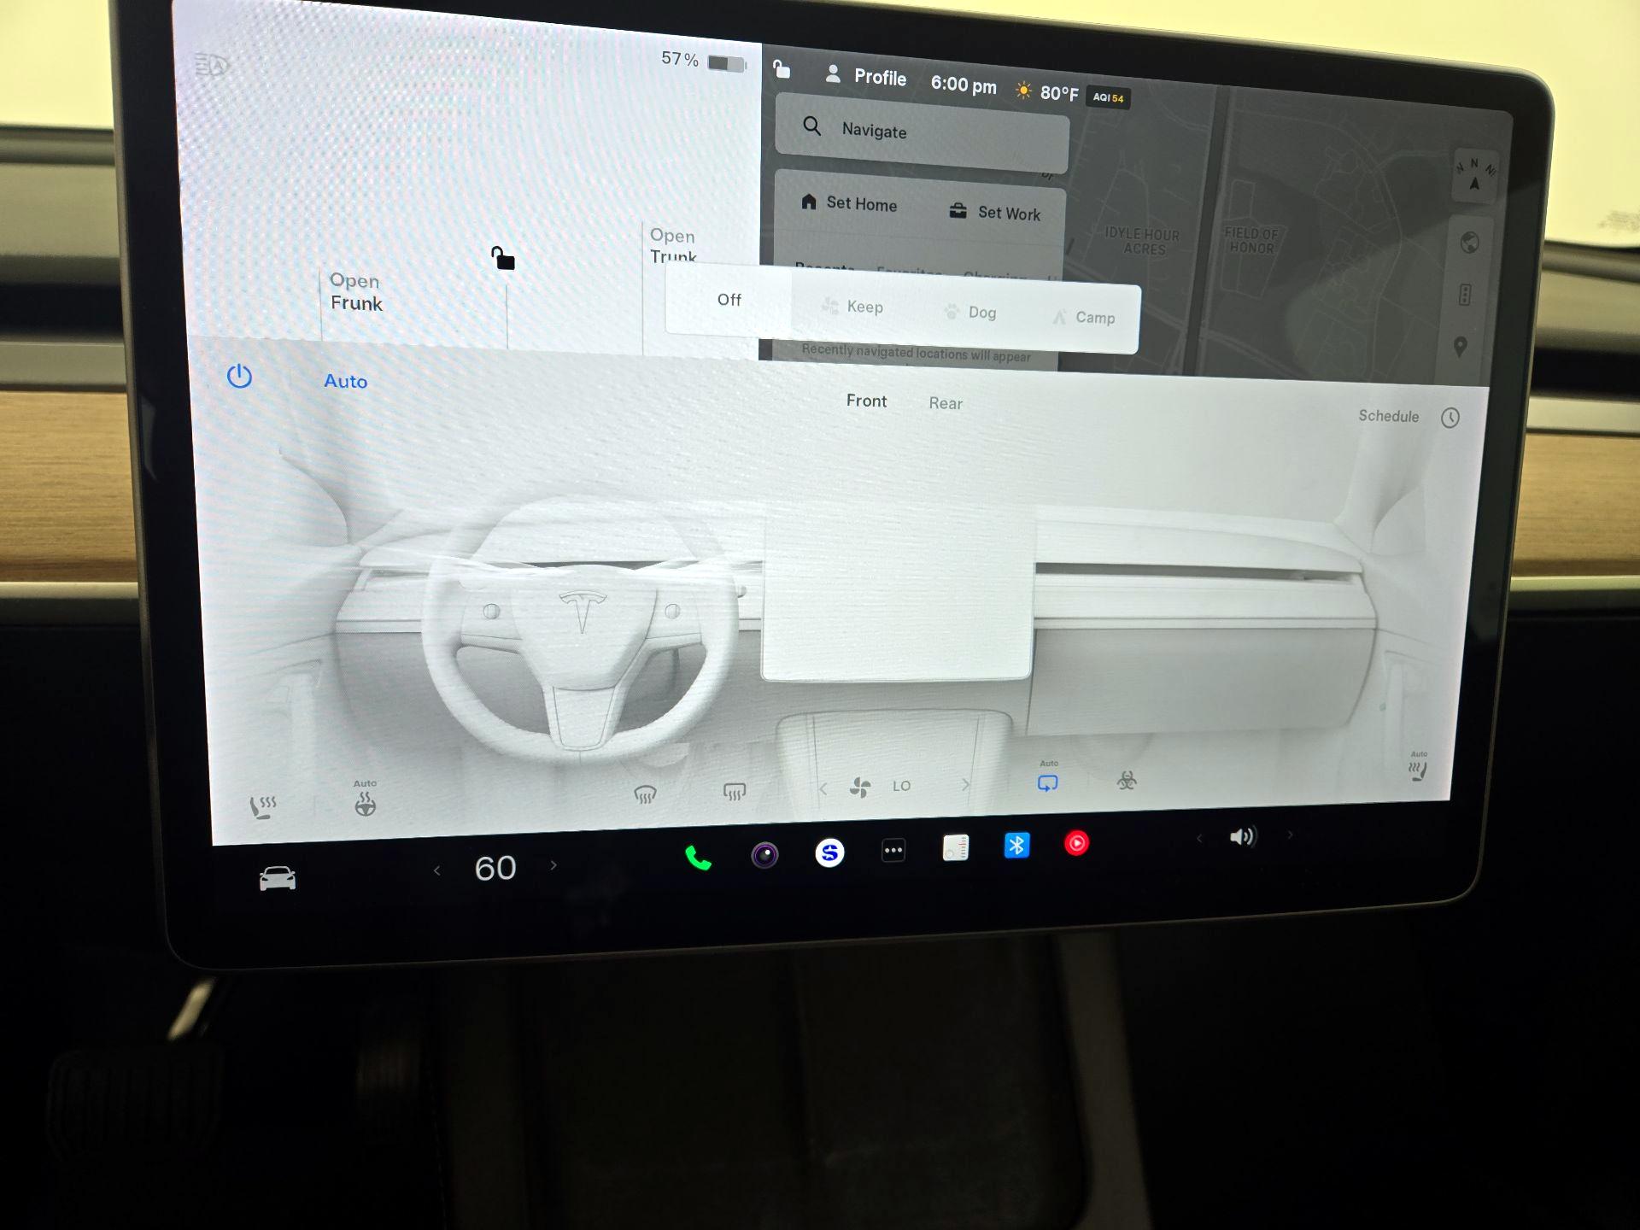Tap the car controls icon
Image resolution: width=1640 pixels, height=1230 pixels.
pyautogui.click(x=278, y=878)
